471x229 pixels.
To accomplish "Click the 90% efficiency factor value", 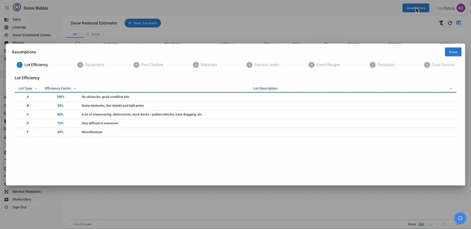I will coord(61,106).
